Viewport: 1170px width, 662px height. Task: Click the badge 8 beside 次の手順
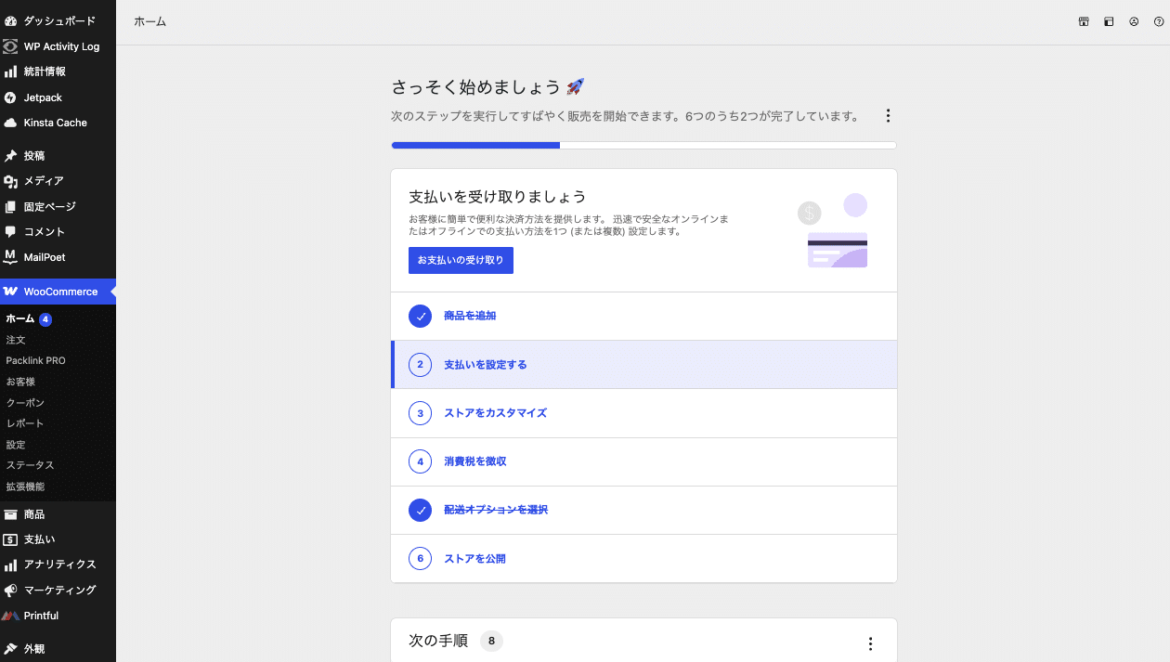point(491,641)
